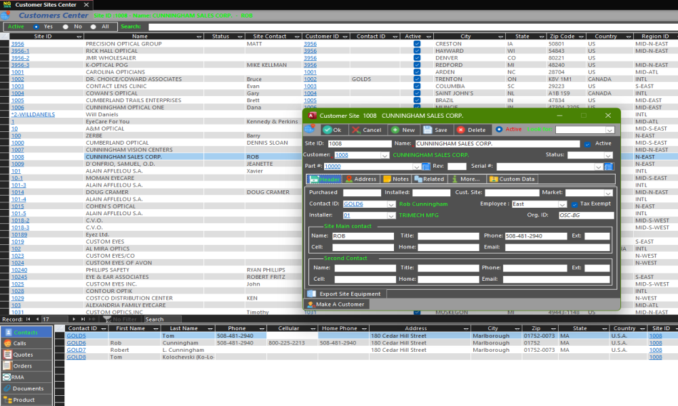
Task: Open the Status dropdown in the dialog
Action: point(608,155)
